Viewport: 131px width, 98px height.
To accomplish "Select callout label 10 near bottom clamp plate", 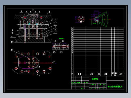I will [x=12, y=42].
